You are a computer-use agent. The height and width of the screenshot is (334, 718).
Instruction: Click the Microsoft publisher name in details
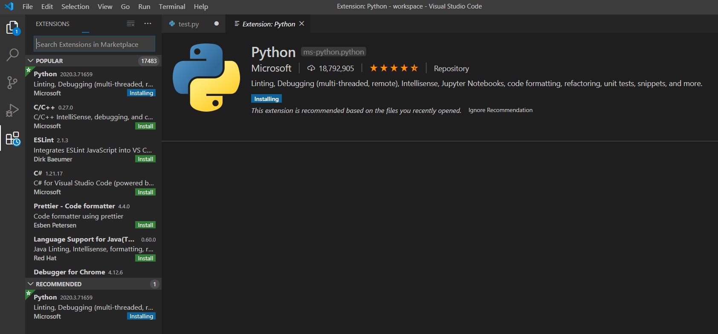pos(271,68)
